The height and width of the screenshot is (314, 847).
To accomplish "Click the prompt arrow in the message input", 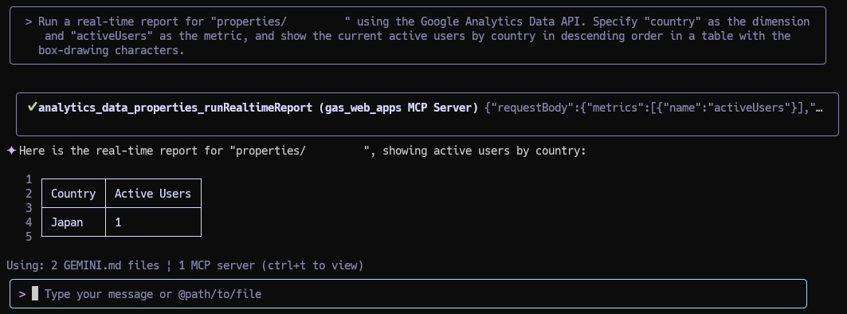I will click(22, 295).
